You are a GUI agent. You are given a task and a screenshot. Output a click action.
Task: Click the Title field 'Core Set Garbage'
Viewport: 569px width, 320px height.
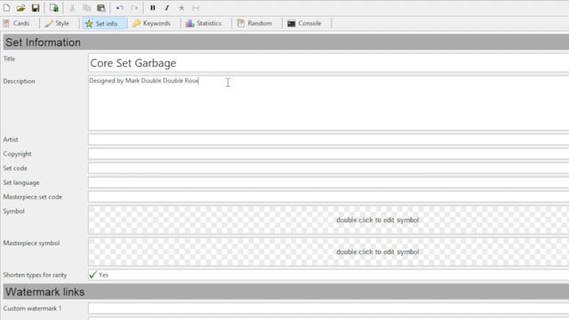328,63
